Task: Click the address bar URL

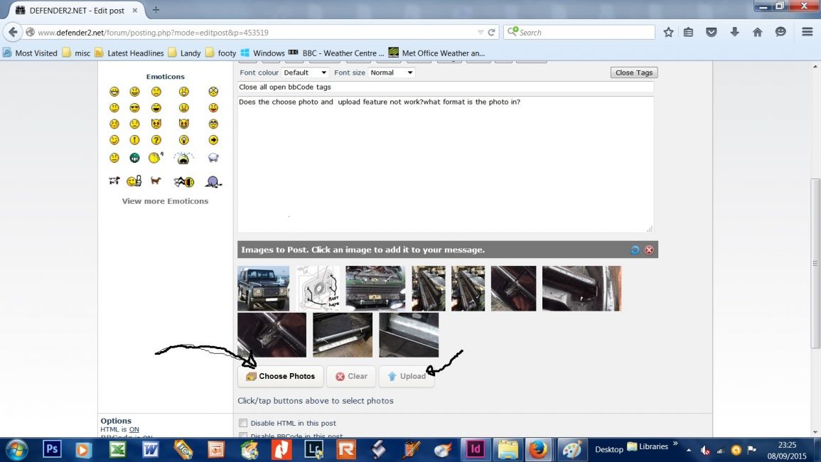Action: click(x=153, y=33)
